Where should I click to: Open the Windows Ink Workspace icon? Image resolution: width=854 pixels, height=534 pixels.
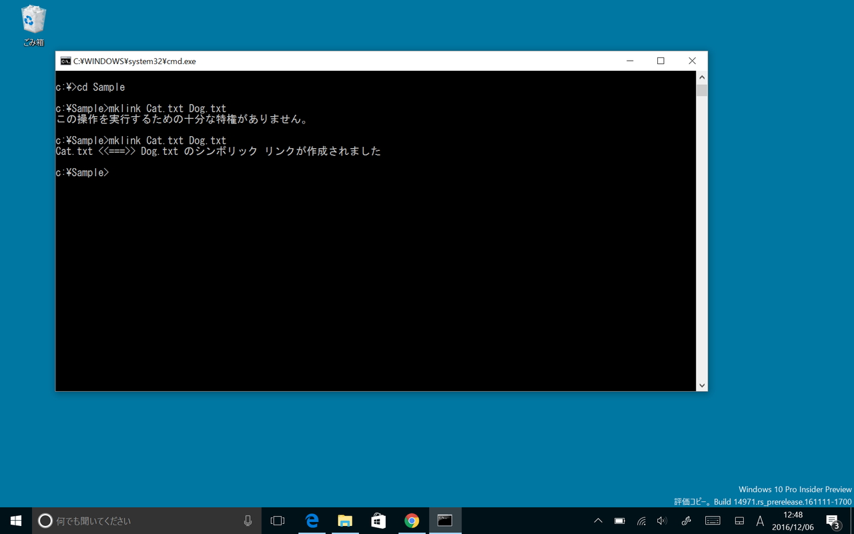coord(686,521)
